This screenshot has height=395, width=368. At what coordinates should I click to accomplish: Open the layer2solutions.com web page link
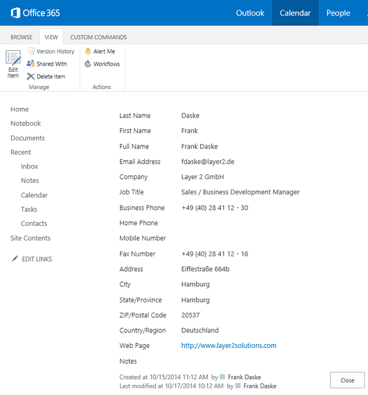[x=229, y=346]
